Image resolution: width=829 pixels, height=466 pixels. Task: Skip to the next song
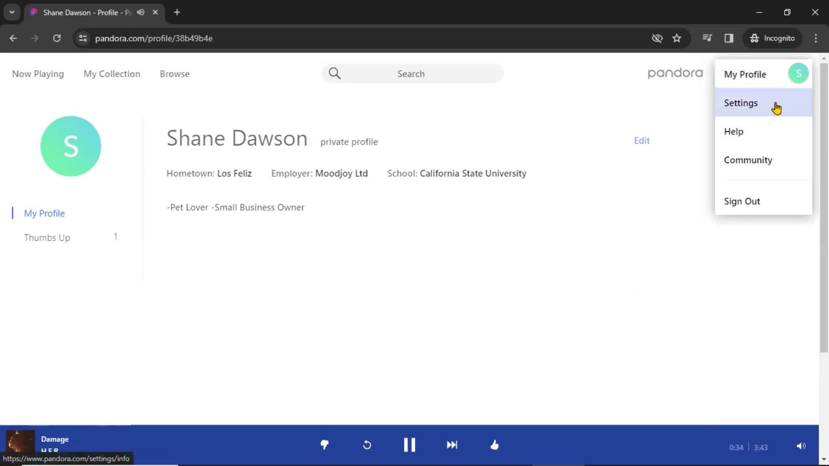point(452,445)
